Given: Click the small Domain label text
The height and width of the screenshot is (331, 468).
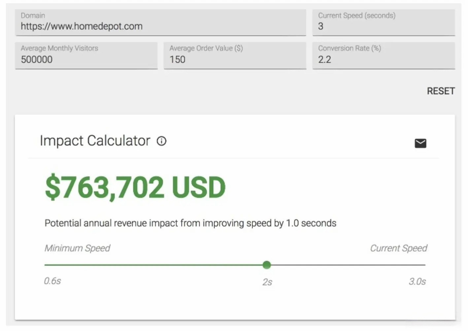Looking at the screenshot, I should (x=33, y=16).
